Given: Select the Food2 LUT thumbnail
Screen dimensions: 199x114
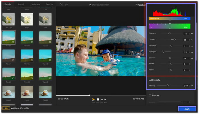Looking at the screenshot, I should coord(27,92).
